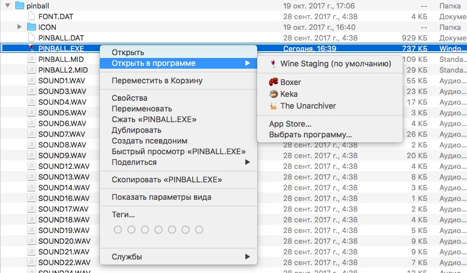This screenshot has height=273, width=467.
Task: Click the '737 КБ' size of PINBALL.EXE
Action: click(415, 48)
